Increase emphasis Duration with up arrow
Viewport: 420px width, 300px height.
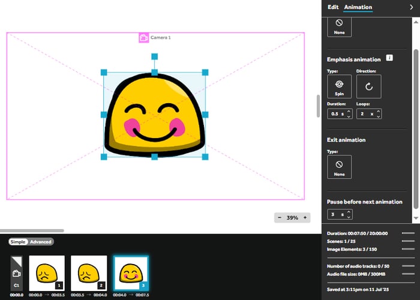[349, 112]
